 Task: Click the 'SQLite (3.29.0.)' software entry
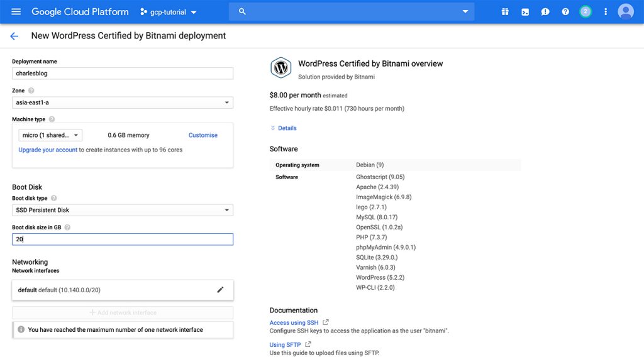point(377,257)
